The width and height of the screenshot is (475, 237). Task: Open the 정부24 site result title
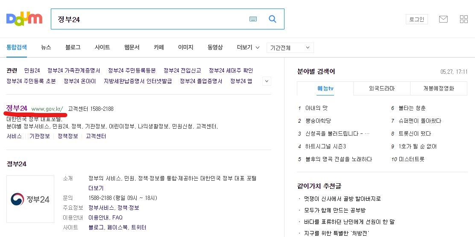click(x=17, y=108)
